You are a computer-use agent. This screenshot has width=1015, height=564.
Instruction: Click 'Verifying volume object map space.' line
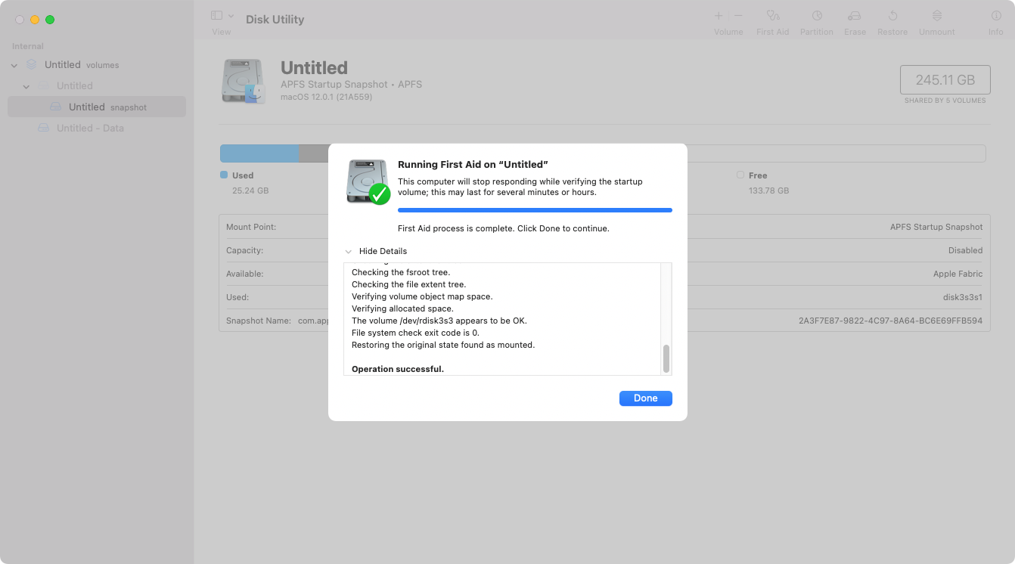[x=422, y=296]
